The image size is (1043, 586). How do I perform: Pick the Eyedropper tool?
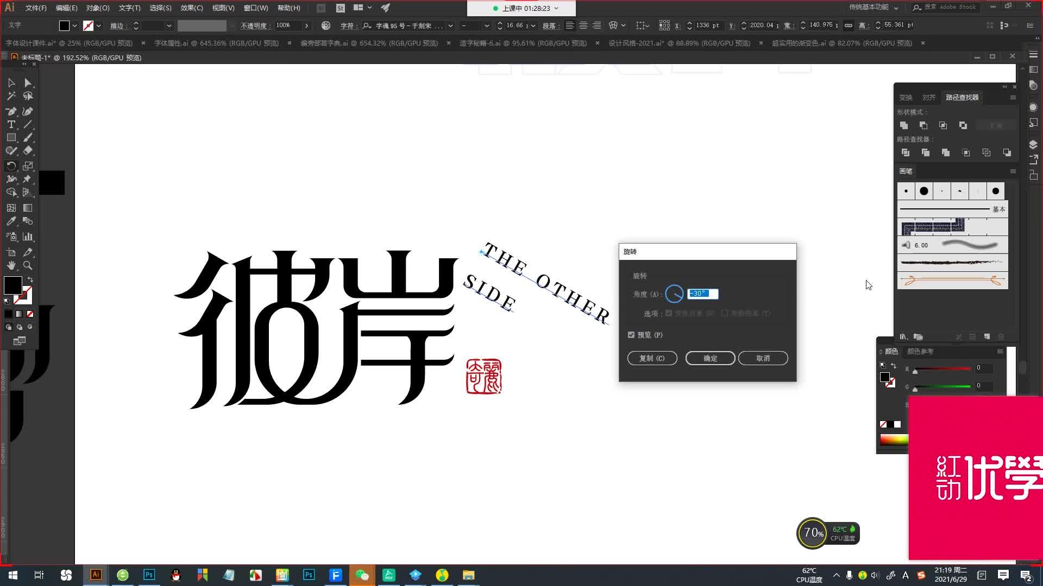point(11,221)
